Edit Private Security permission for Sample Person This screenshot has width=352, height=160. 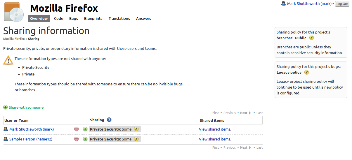point(136,139)
